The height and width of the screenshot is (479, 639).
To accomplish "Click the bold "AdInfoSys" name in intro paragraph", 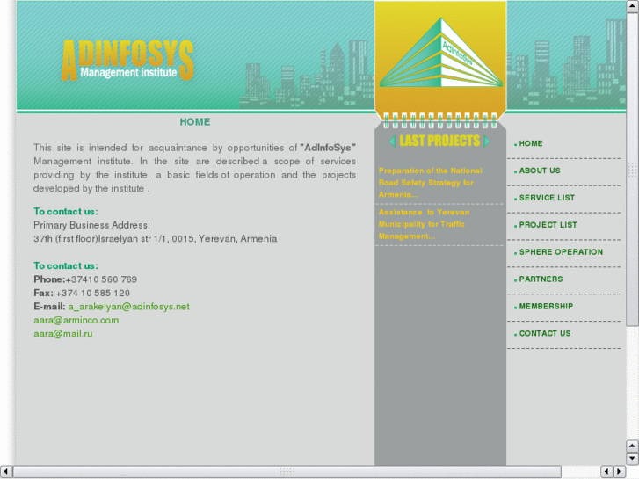I will 328,148.
